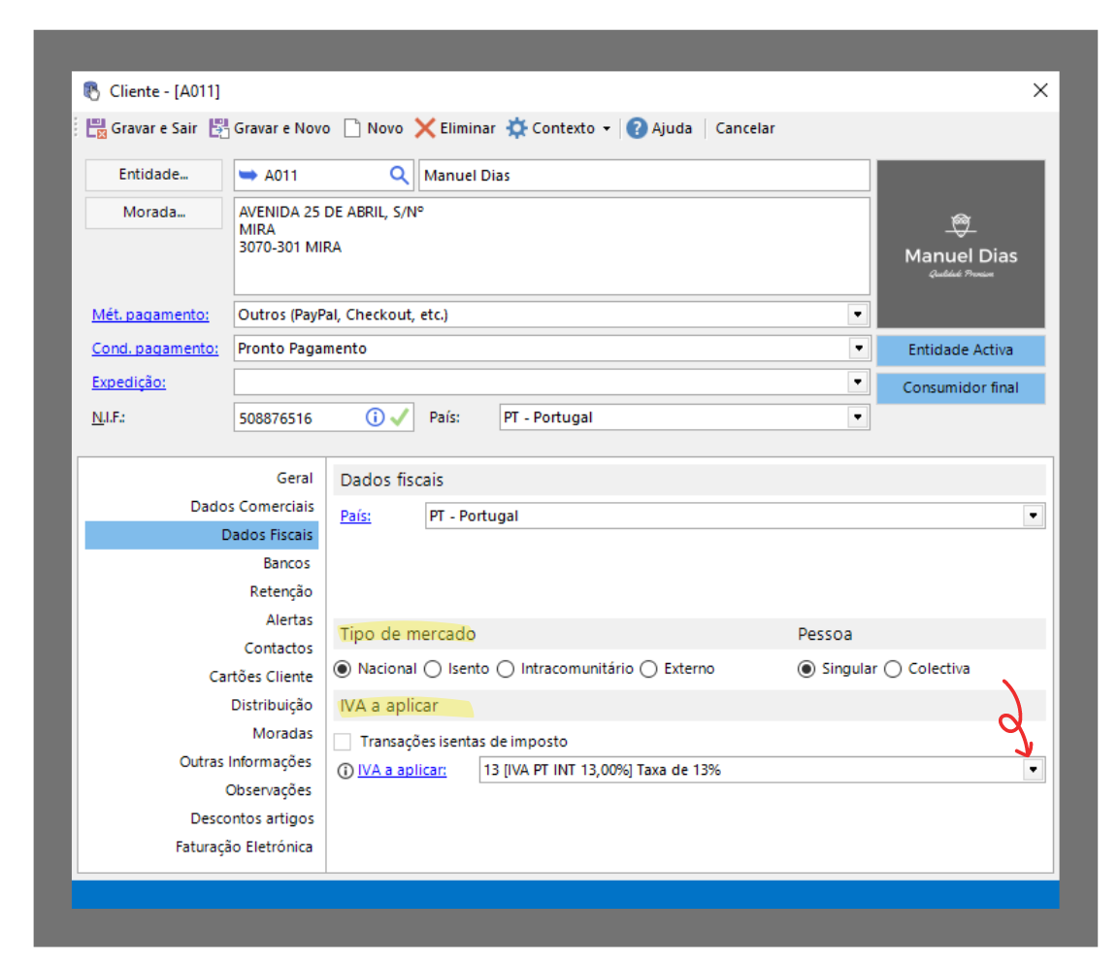The image size is (1118, 967).
Task: Open the Faturação Eletrónica section
Action: coord(244,847)
